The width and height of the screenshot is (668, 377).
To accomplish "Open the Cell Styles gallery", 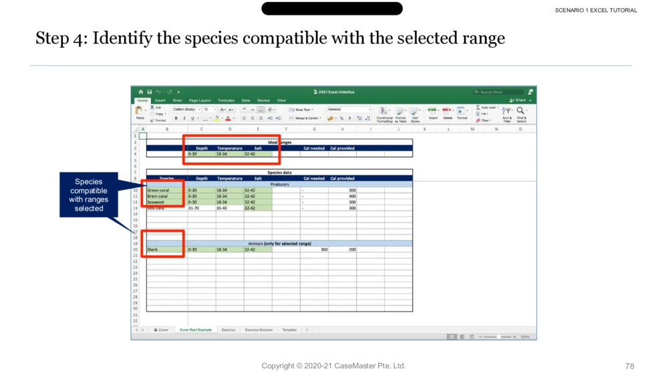I will 415,114.
